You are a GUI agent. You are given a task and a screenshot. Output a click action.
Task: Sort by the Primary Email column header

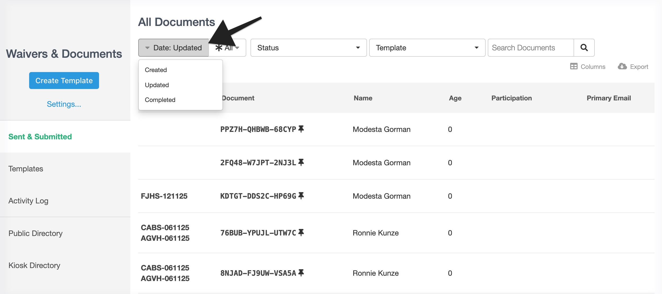coord(609,98)
